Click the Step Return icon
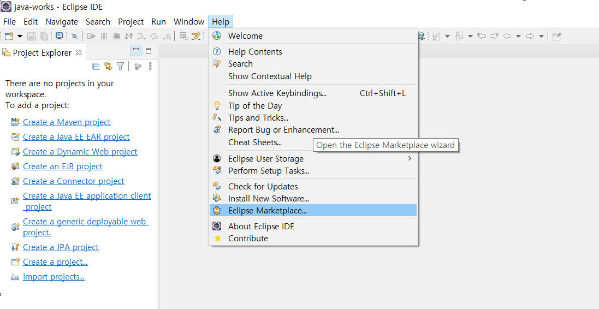 tap(167, 36)
